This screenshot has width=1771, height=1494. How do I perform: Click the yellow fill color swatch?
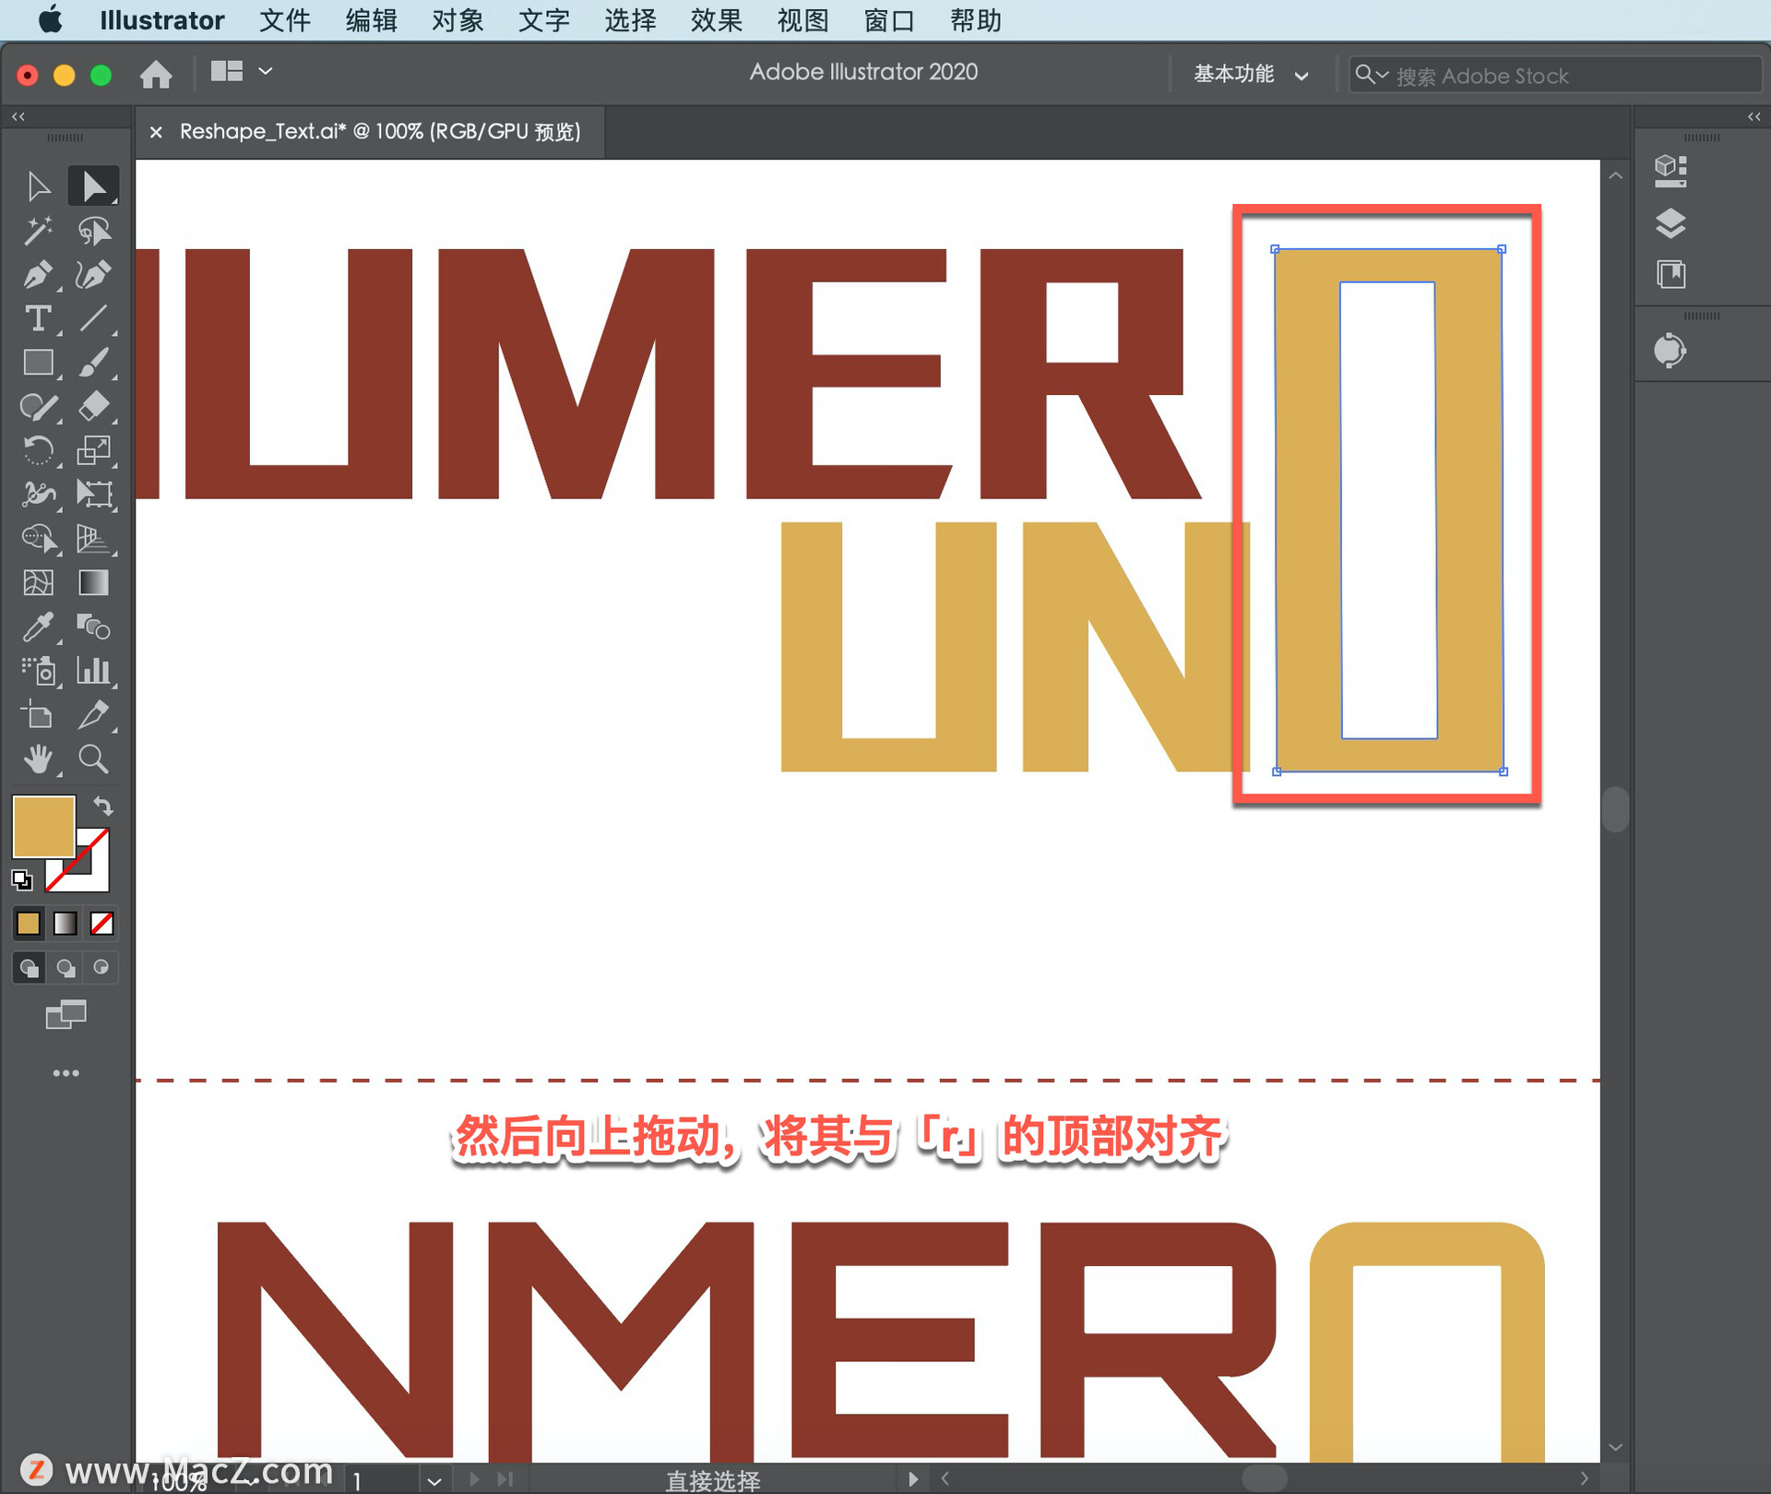(43, 826)
